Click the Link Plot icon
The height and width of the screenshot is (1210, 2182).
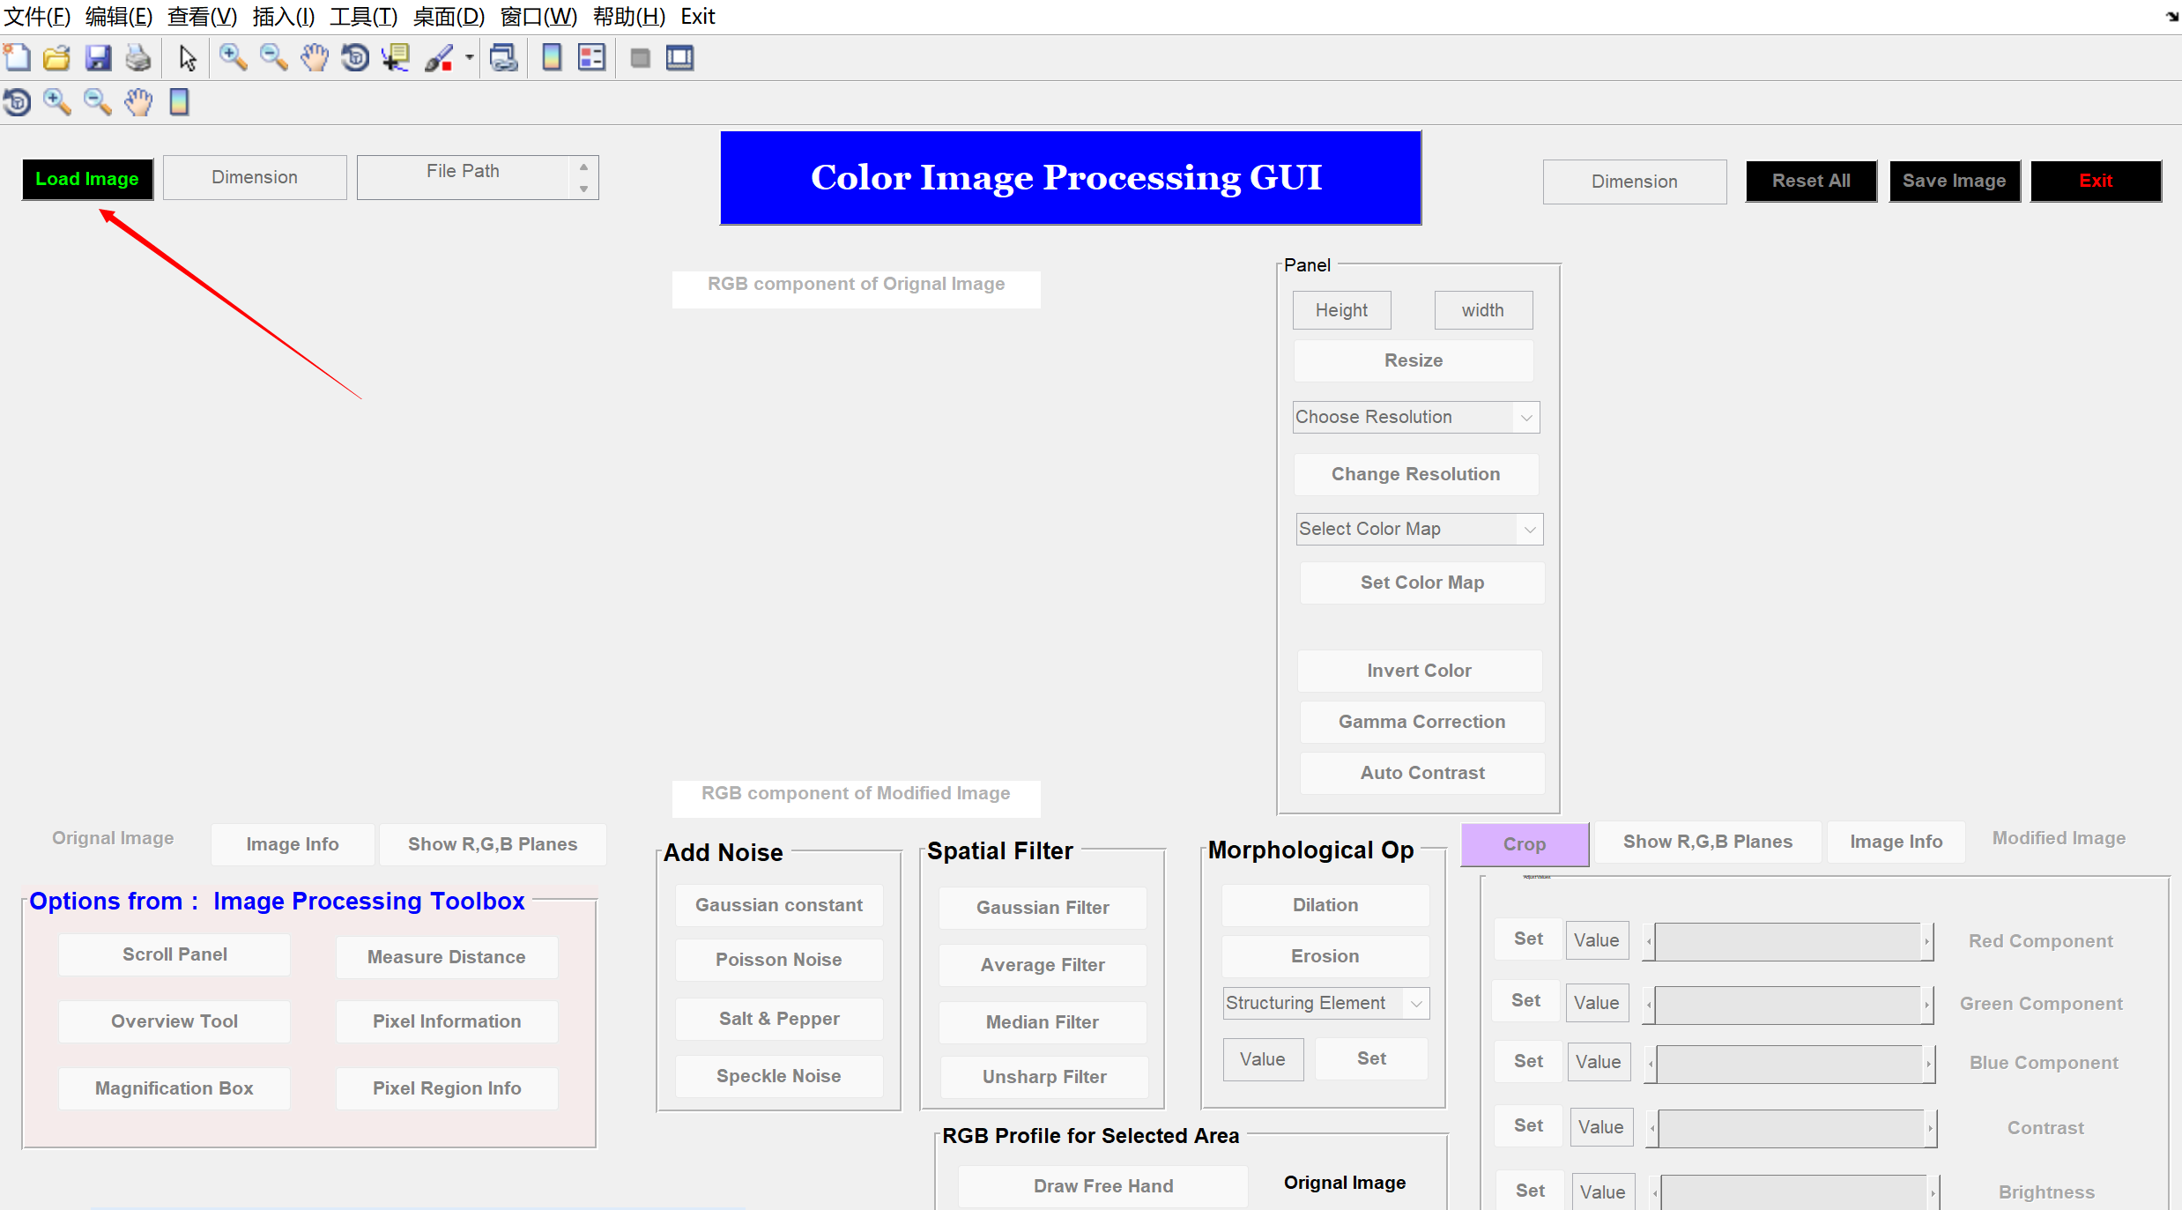[503, 58]
